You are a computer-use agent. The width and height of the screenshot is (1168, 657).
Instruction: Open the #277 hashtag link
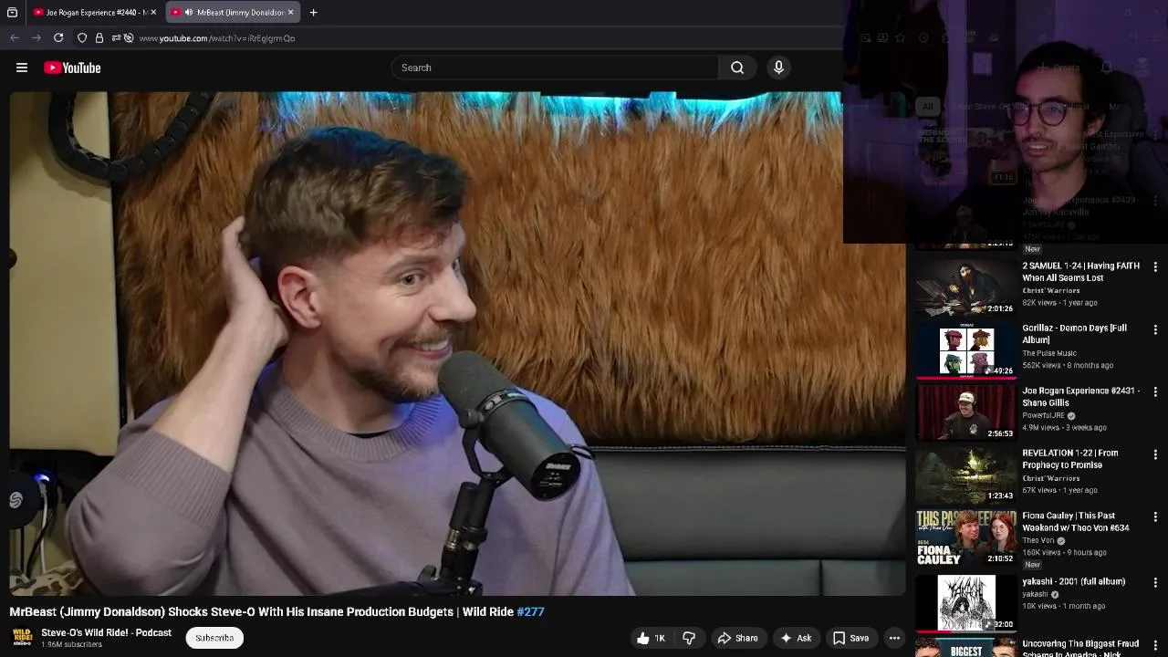click(530, 612)
